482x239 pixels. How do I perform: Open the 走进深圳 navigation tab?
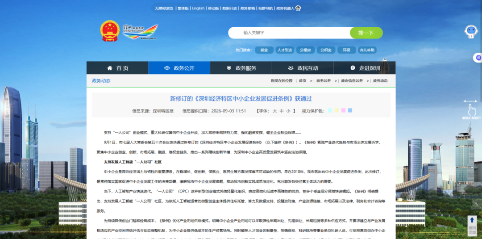pos(365,68)
